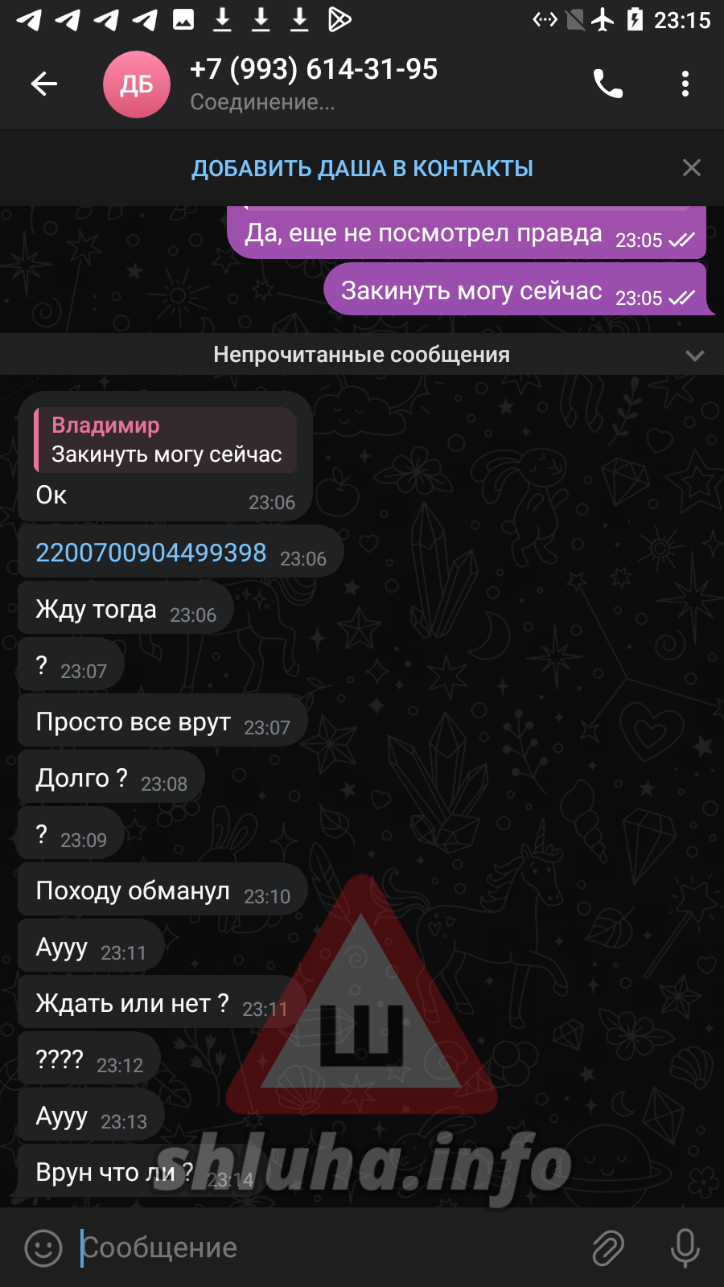The width and height of the screenshot is (724, 1287).
Task: Open contact profile via phone number title
Action: (314, 70)
